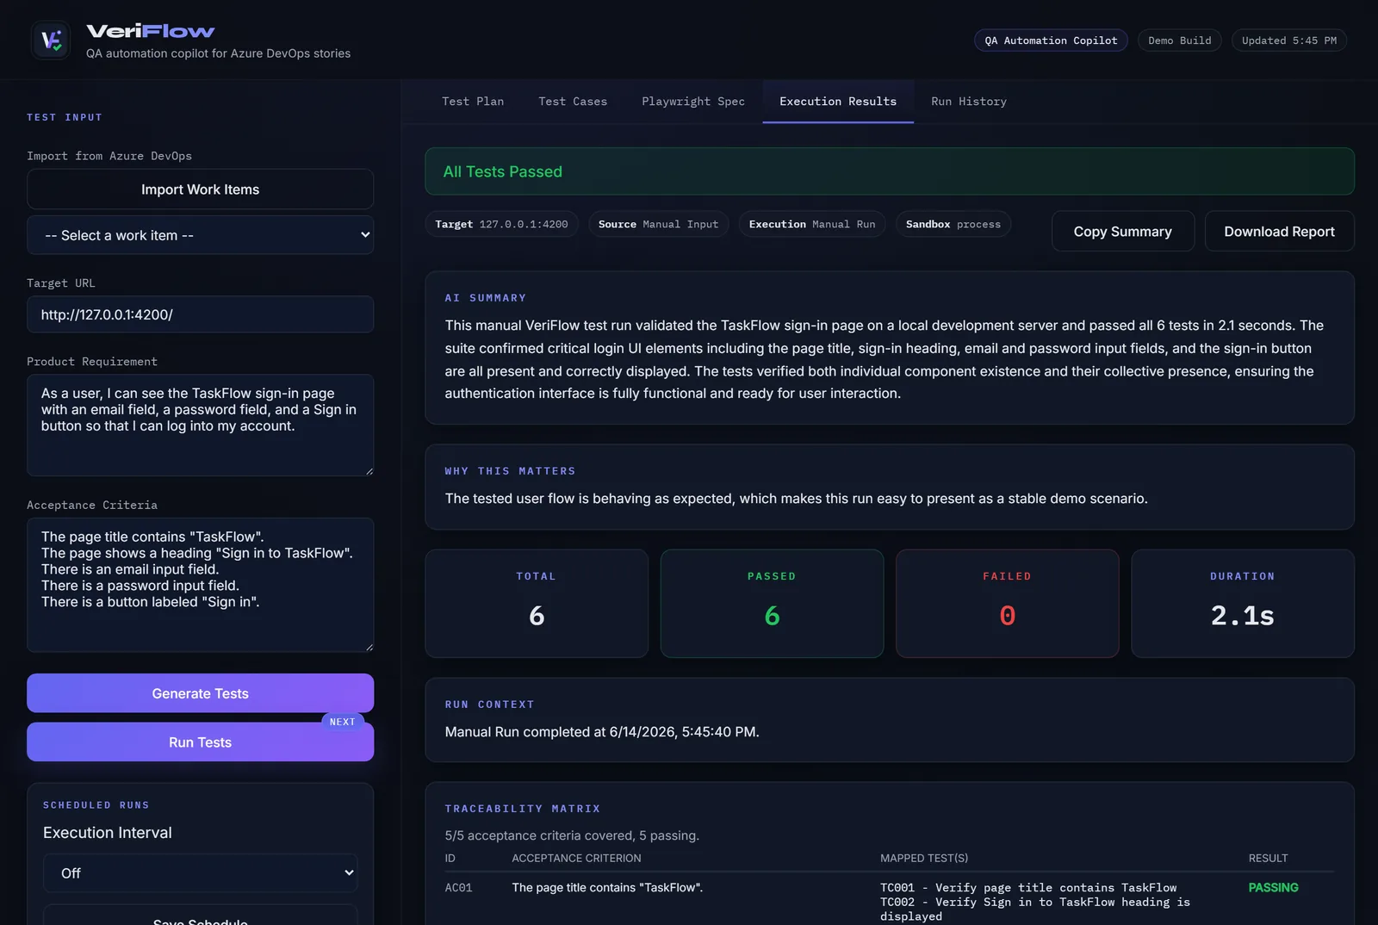View the Run History tab
1378x925 pixels.
click(969, 102)
